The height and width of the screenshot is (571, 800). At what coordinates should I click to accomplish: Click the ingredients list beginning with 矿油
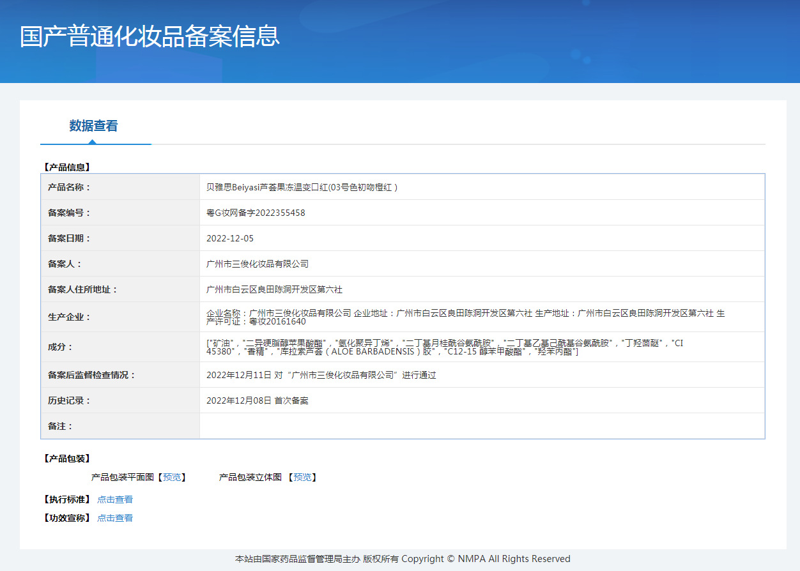click(x=445, y=347)
